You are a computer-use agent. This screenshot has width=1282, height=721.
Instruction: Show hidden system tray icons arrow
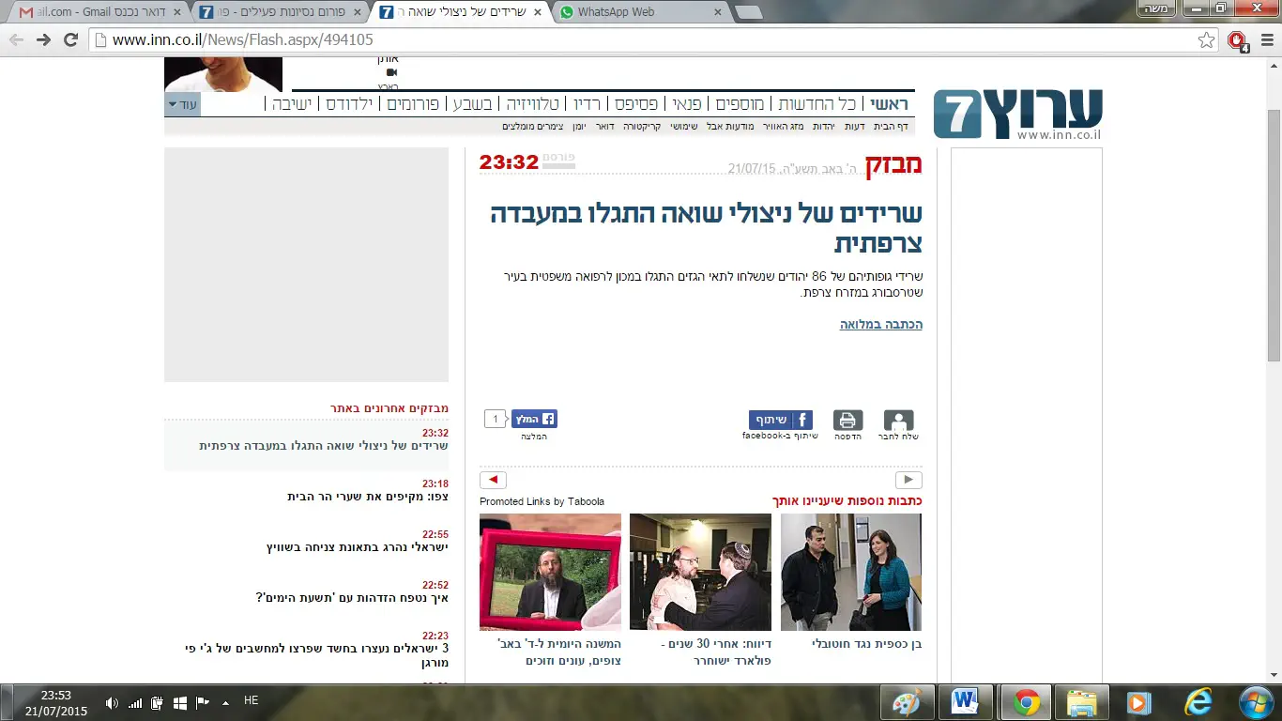pos(225,702)
